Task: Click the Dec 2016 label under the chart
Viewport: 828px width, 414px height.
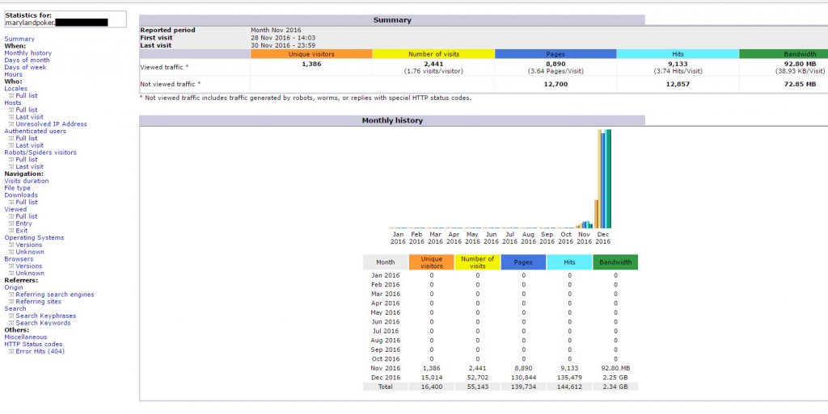Action: (603, 238)
